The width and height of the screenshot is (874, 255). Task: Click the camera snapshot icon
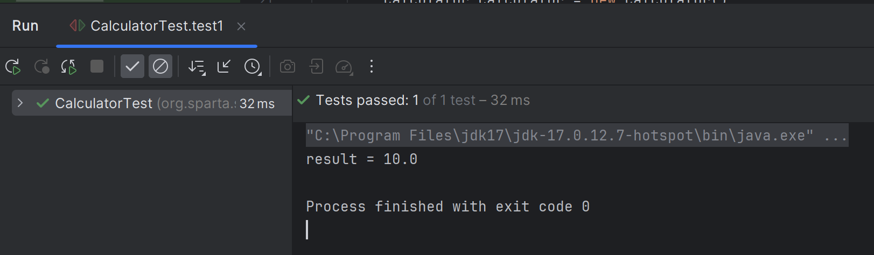coord(288,66)
